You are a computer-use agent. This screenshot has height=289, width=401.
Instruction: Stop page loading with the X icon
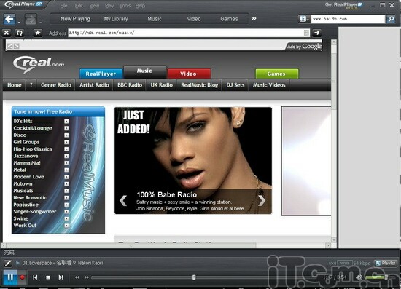click(x=7, y=33)
